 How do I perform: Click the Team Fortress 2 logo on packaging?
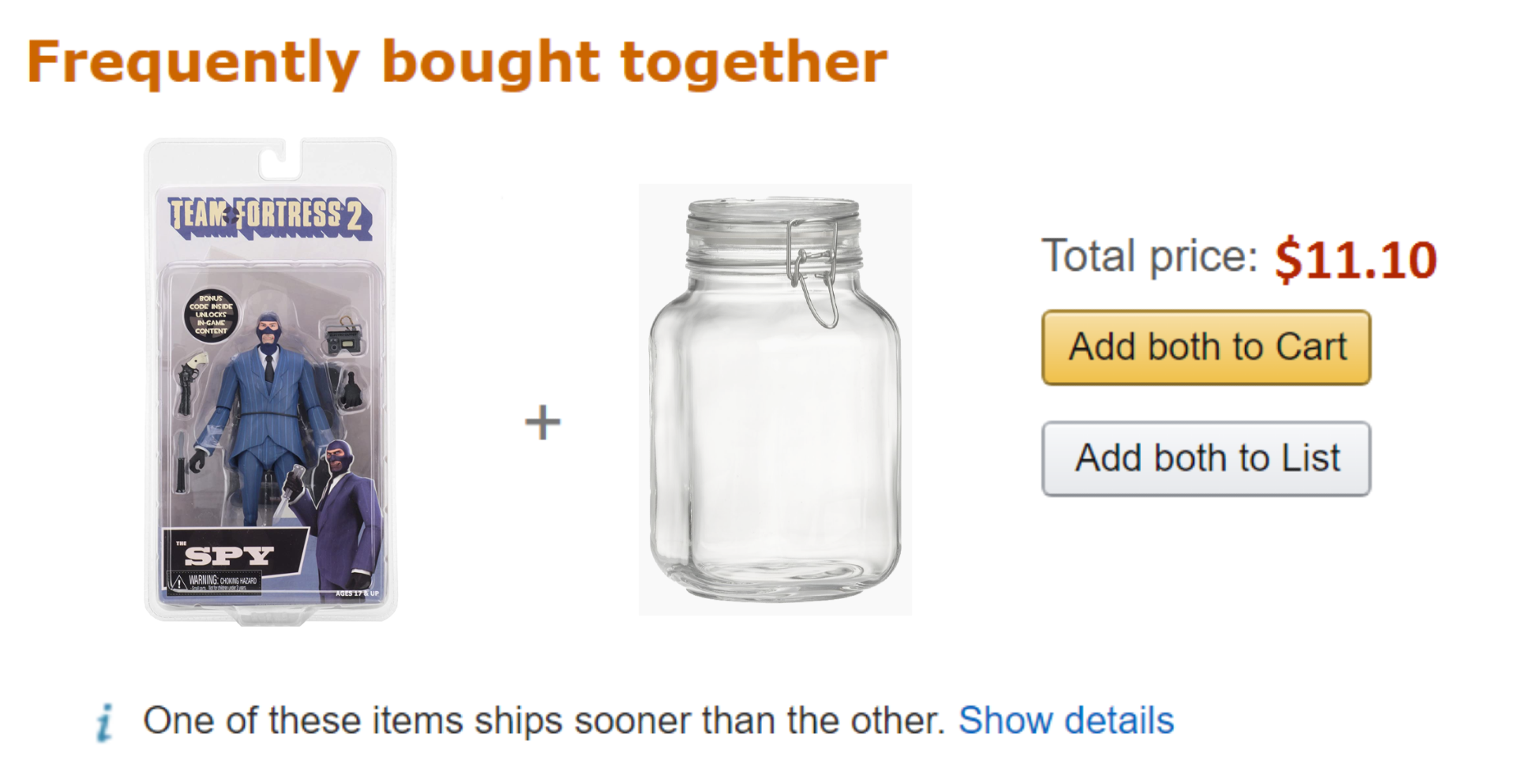tap(270, 215)
